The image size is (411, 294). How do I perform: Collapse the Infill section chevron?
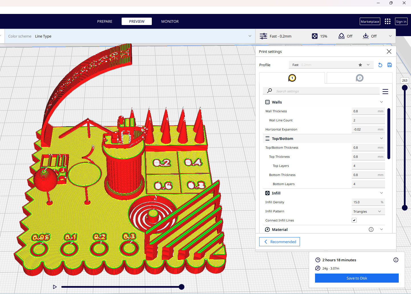pos(382,193)
